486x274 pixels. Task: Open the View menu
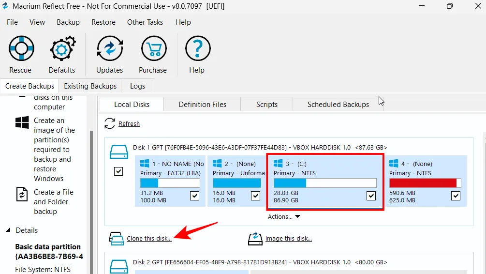37,22
